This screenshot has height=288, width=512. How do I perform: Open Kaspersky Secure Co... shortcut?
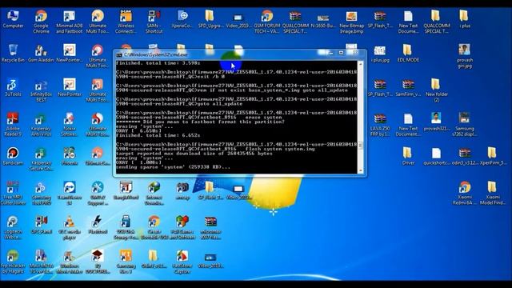point(41,158)
